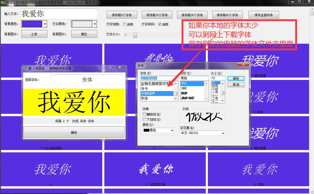This screenshot has width=314, height=194.
Task: Expand the 颜色 黑色 dropdown in font dialog
Action: click(172, 130)
